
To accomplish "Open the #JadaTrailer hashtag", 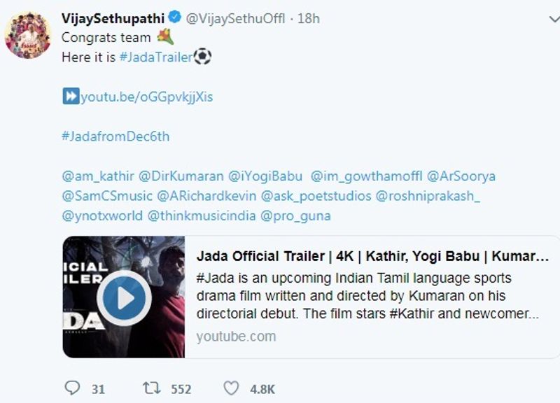I will (155, 57).
